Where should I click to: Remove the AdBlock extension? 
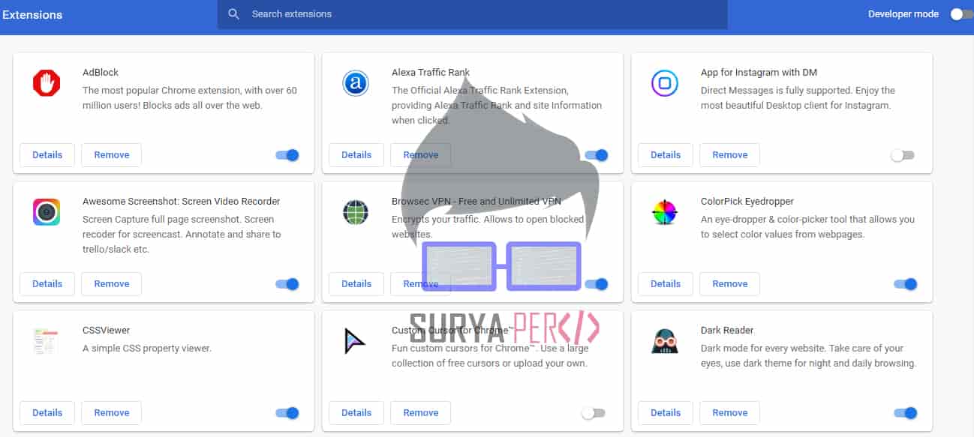[x=112, y=155]
